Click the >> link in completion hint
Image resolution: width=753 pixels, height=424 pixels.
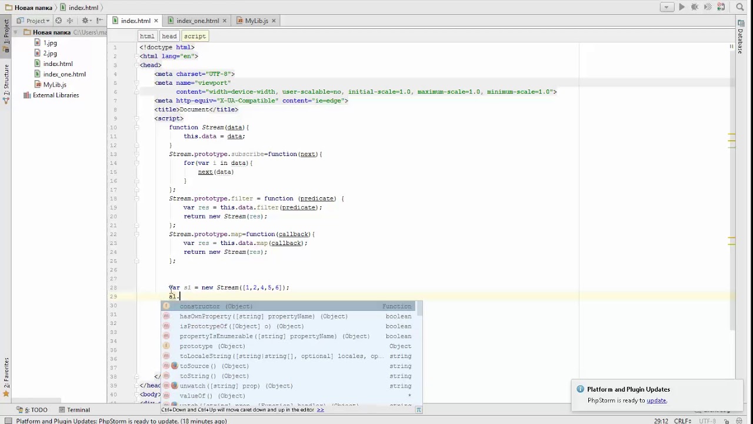point(321,410)
